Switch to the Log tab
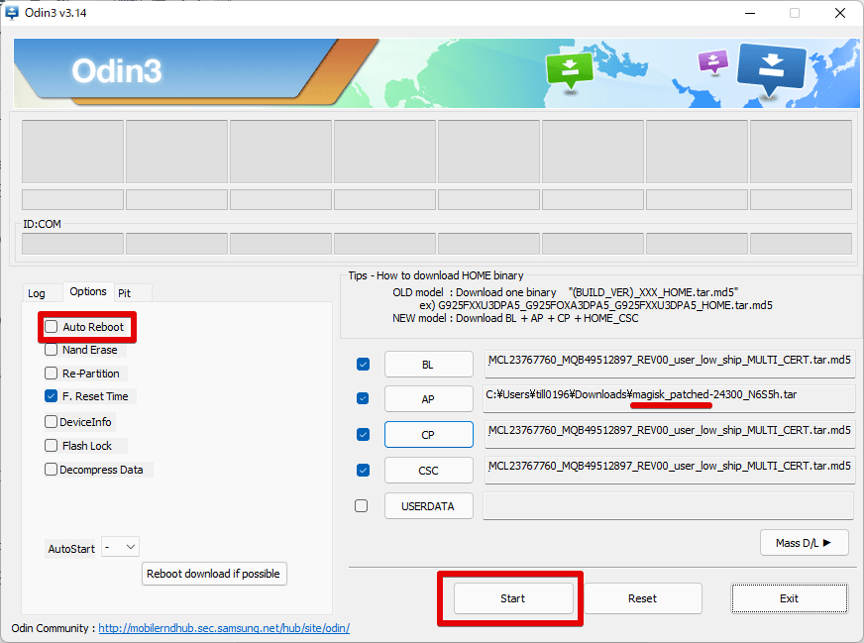This screenshot has width=864, height=643. 37,293
